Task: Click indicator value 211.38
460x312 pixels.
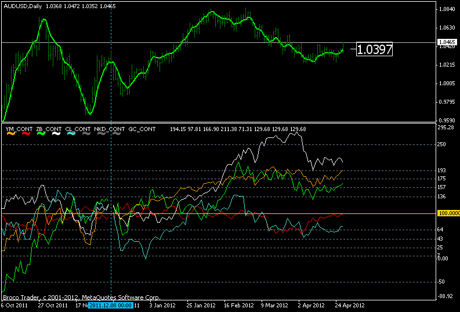Action: (229, 129)
